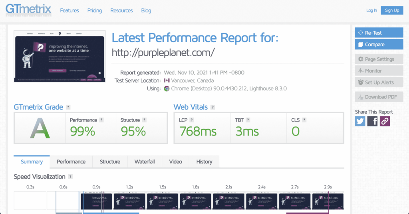Screen dimensions: 409x214
Task: Select the History tab
Action: [204, 162]
